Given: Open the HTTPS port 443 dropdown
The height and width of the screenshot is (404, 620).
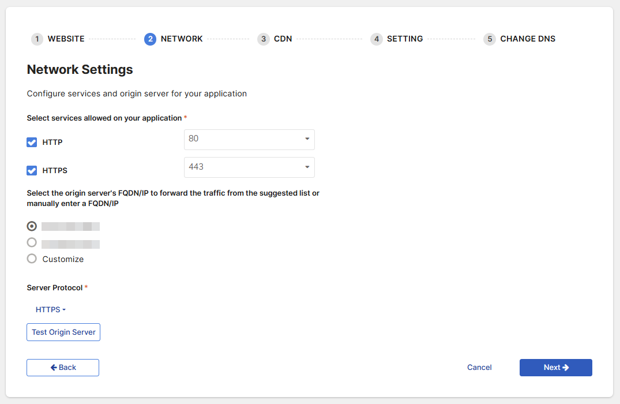Looking at the screenshot, I should click(x=249, y=167).
